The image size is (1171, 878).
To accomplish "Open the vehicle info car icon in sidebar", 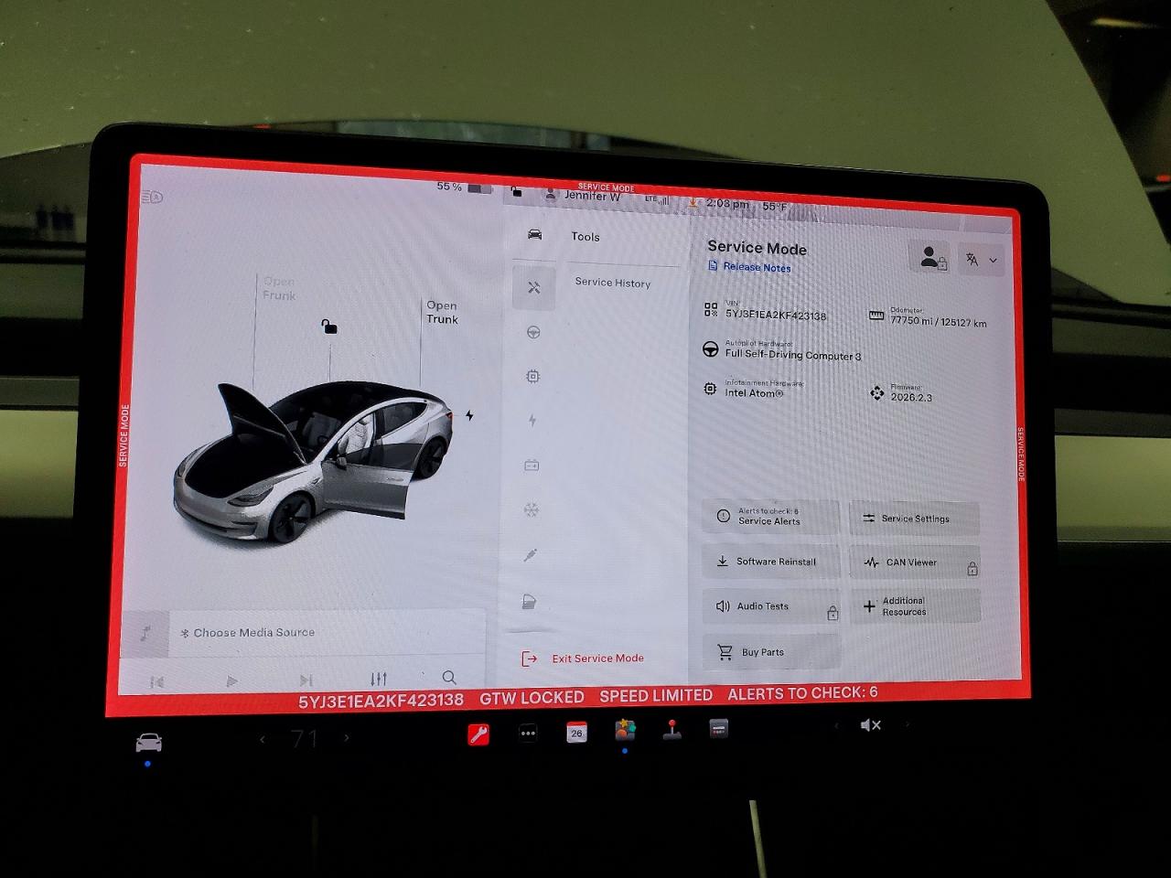I will (535, 235).
